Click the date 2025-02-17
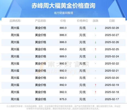127x110 pixels. [112, 99]
